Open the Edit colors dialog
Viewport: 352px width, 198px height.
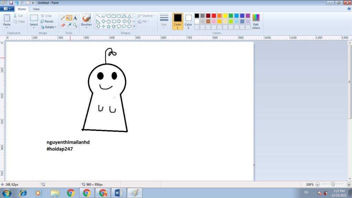[x=256, y=21]
